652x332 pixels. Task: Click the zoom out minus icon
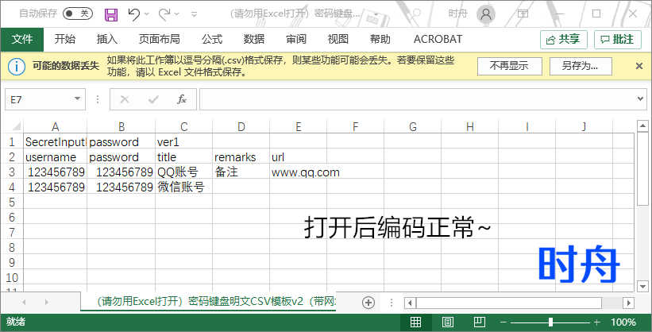pyautogui.click(x=503, y=322)
